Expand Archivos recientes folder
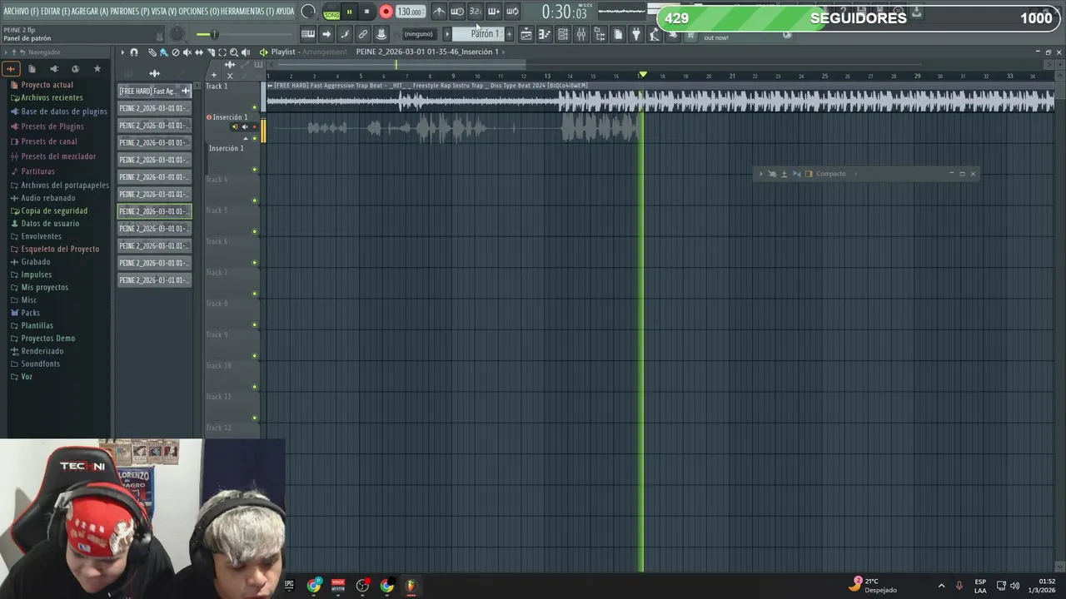Screen dimensions: 1066x599 52,98
